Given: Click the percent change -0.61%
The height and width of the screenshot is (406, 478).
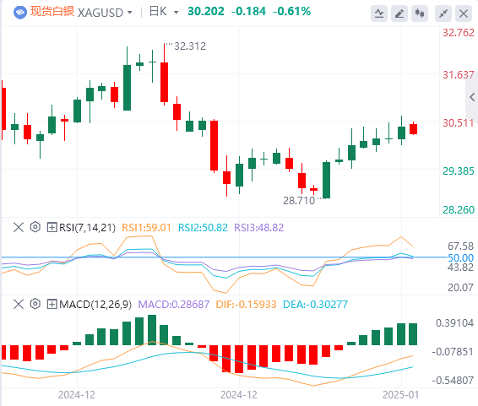Looking at the screenshot, I should pos(291,12).
